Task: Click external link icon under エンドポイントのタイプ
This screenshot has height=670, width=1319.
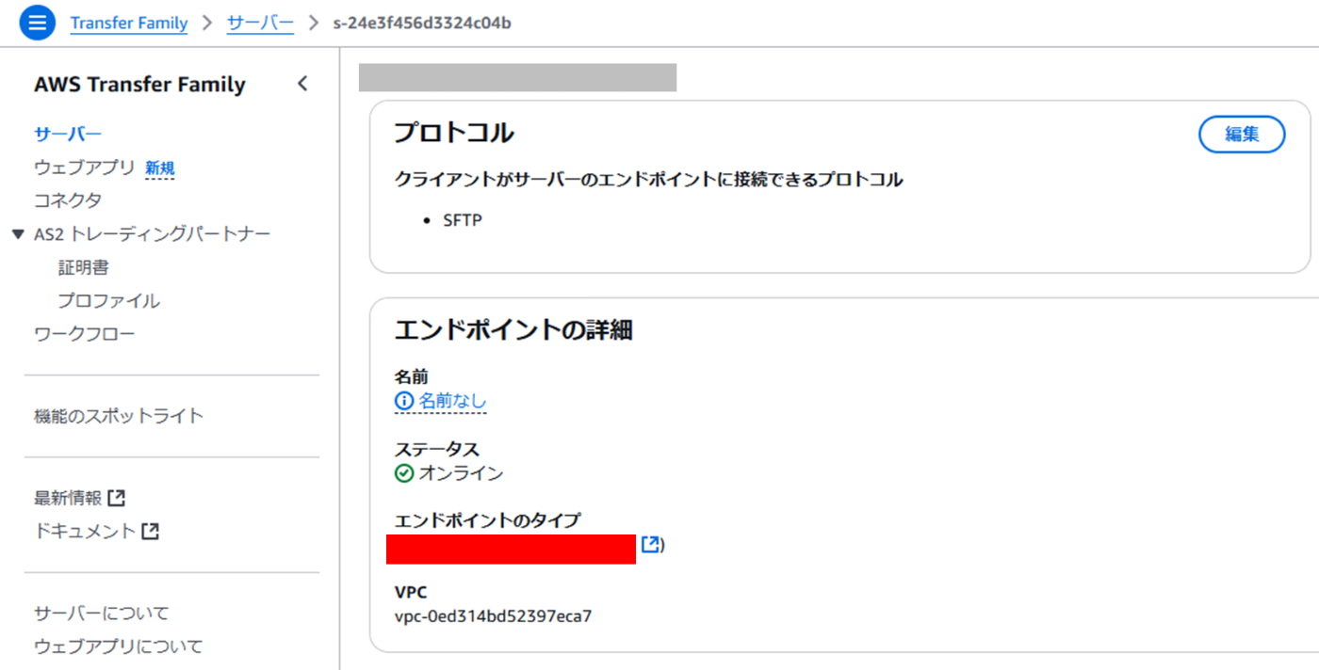Action: click(x=651, y=544)
